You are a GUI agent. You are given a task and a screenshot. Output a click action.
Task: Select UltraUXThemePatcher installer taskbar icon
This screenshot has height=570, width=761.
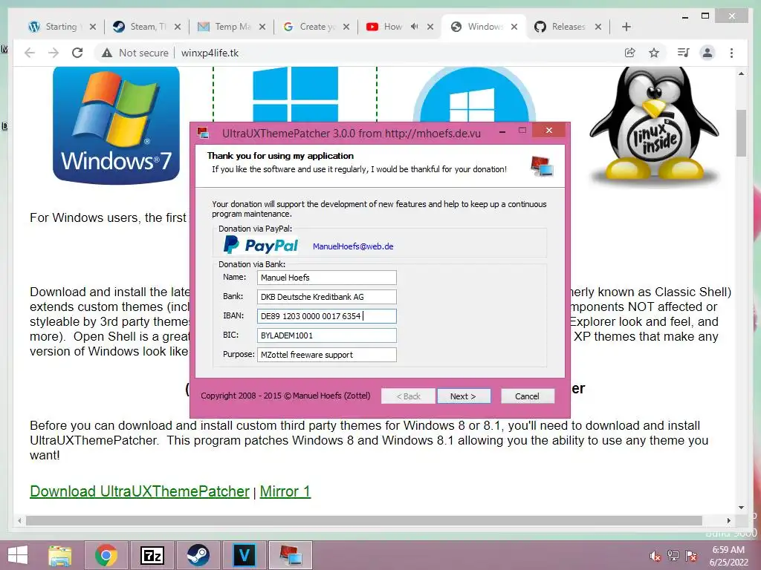click(x=290, y=555)
